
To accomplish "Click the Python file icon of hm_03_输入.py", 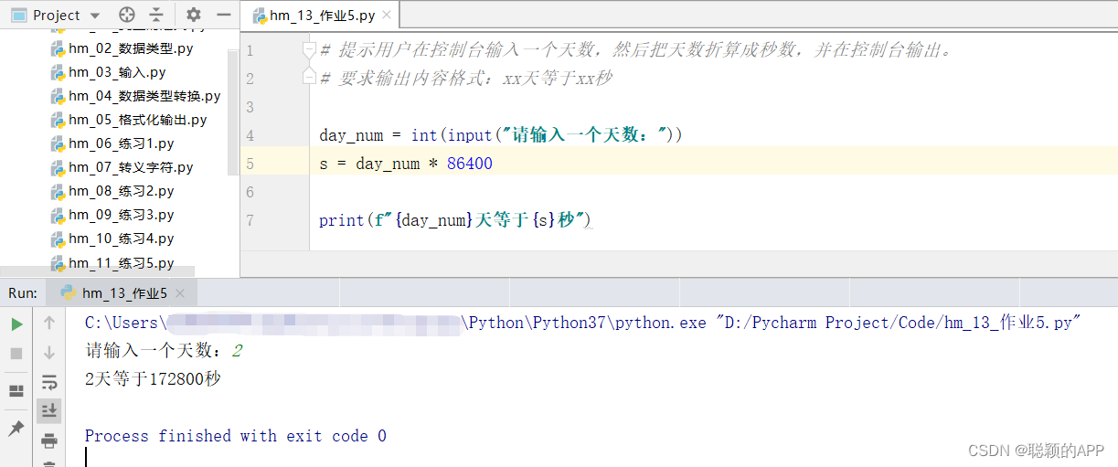I will pos(58,72).
